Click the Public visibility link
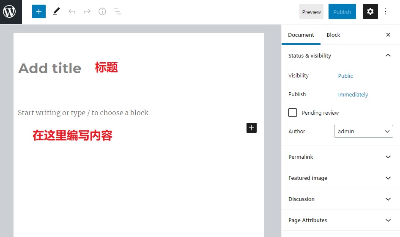400x237 pixels. pos(345,76)
